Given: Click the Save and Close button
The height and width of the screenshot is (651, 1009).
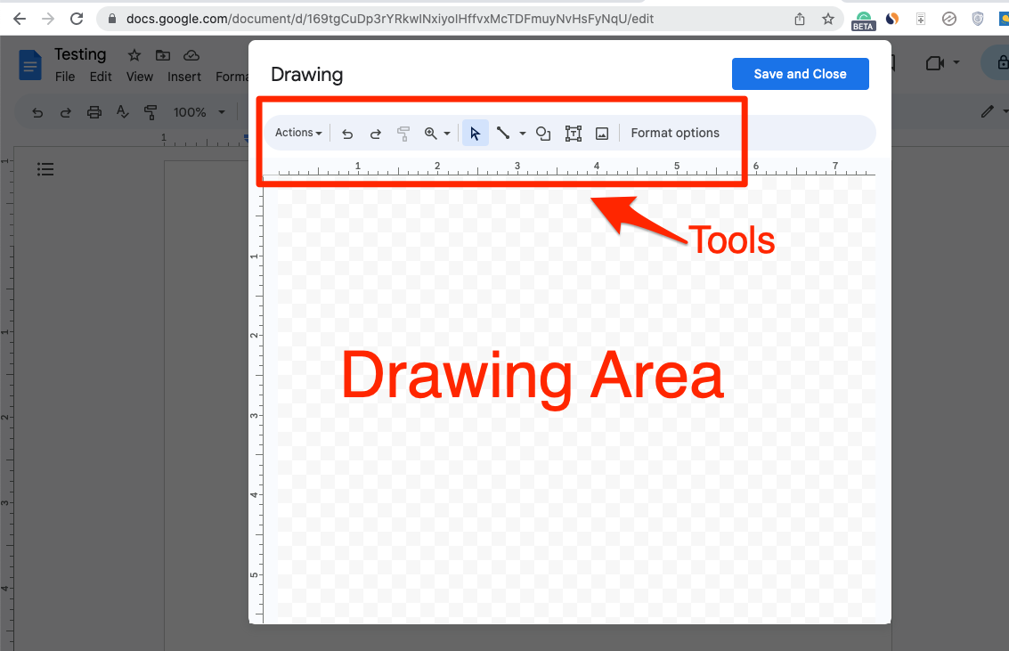Looking at the screenshot, I should click(800, 74).
